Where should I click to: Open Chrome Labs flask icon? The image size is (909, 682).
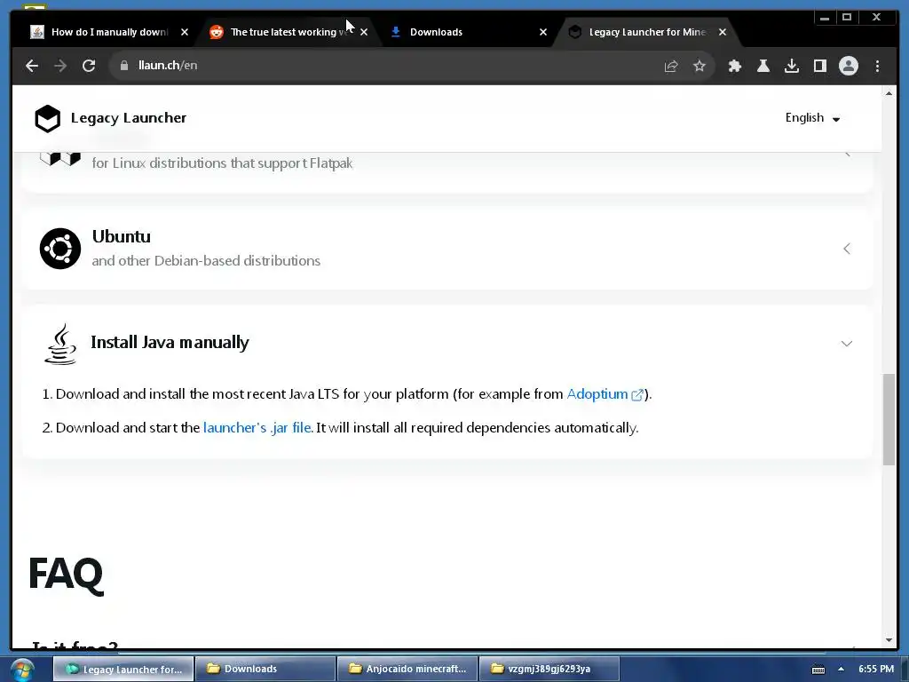click(x=763, y=66)
